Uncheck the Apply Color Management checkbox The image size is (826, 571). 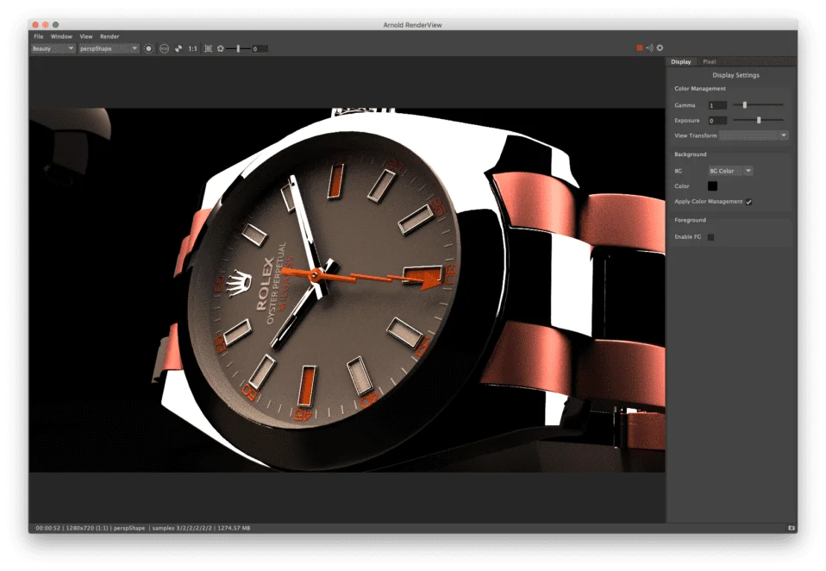click(748, 202)
